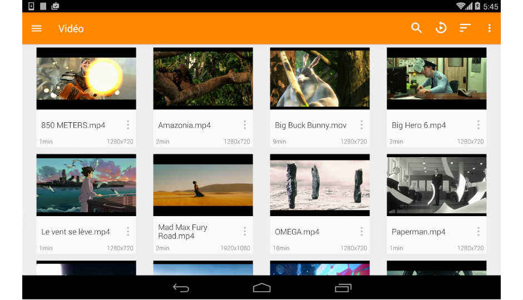Open the hamburger navigation menu

pos(36,29)
